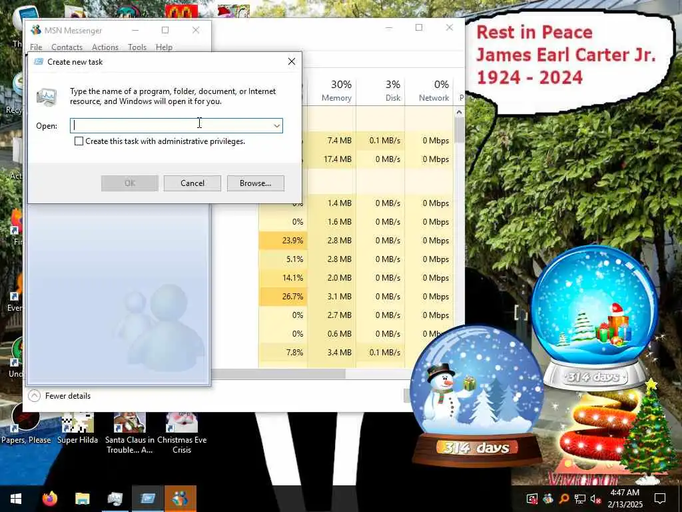This screenshot has width=682, height=512.
Task: Click the orange magnifier tray icon
Action: pos(563,499)
